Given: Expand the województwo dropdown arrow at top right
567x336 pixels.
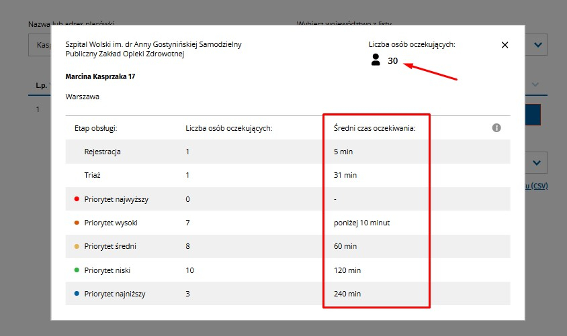Looking at the screenshot, I should (x=538, y=45).
